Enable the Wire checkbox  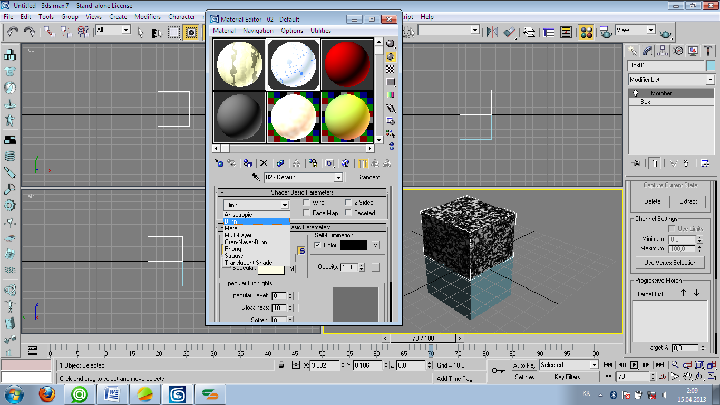306,202
